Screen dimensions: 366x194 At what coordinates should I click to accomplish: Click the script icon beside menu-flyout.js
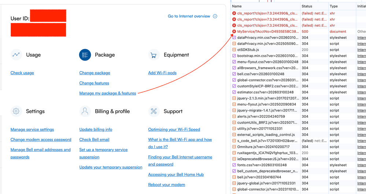coord(234,104)
